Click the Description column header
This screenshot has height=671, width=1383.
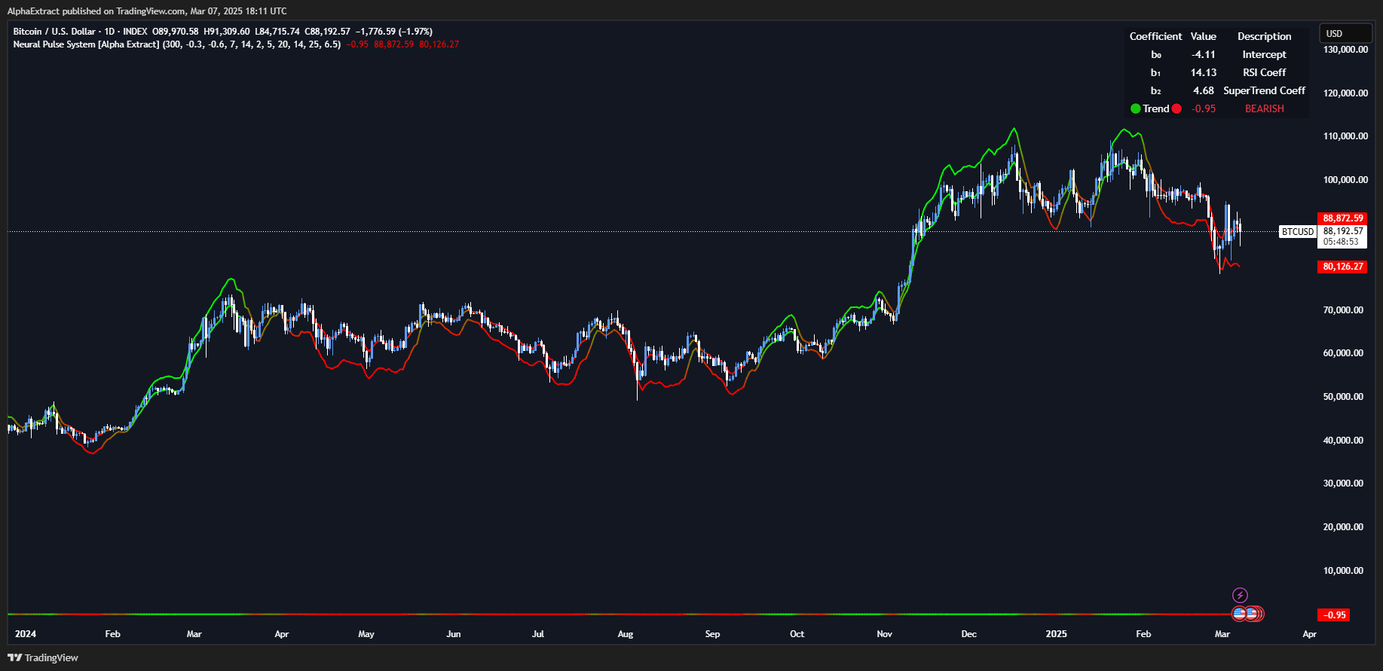coord(1264,36)
